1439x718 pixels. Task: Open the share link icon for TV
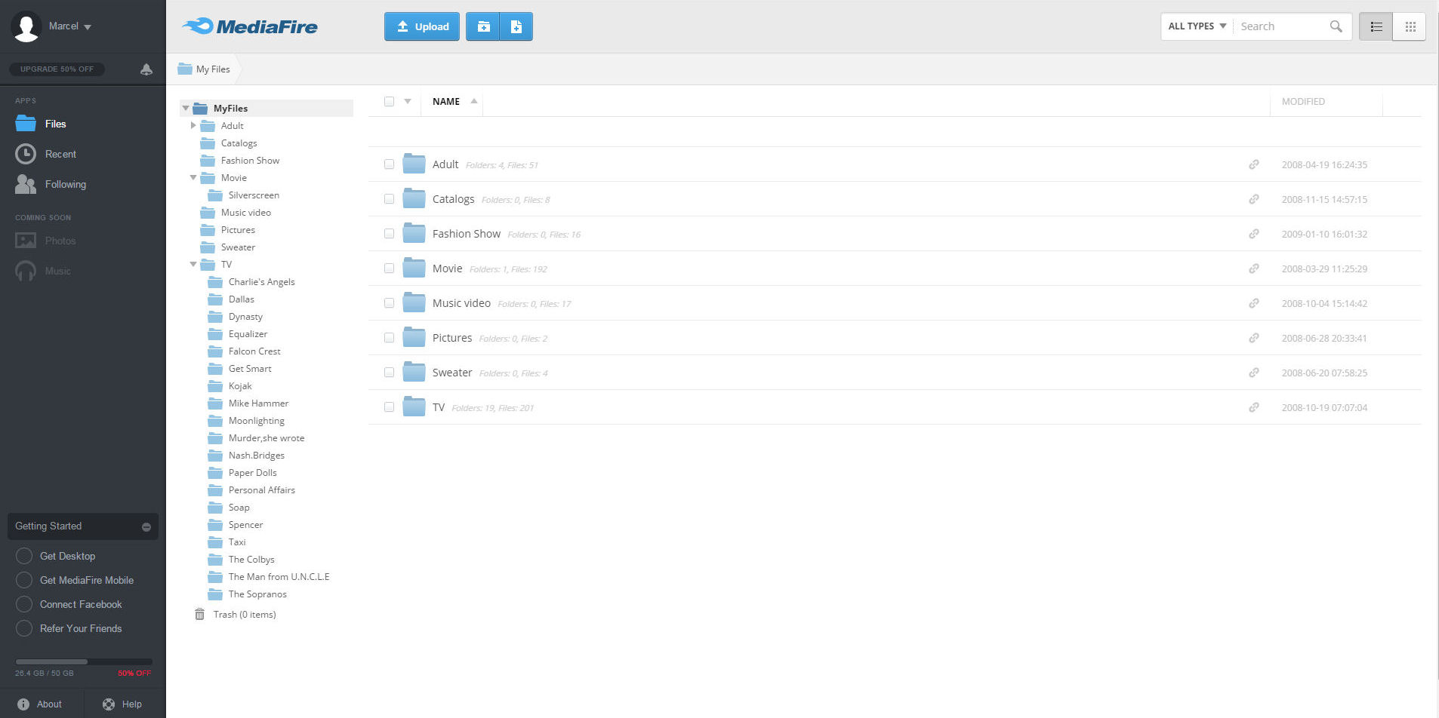[1253, 407]
